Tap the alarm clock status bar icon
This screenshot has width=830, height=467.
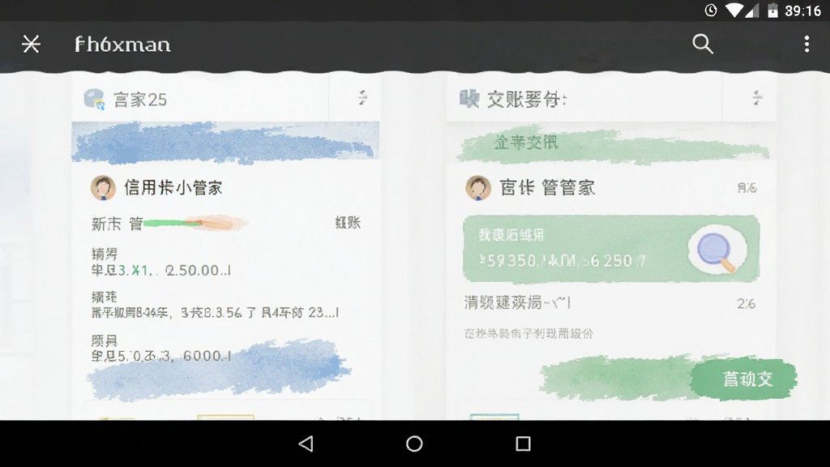pyautogui.click(x=711, y=10)
